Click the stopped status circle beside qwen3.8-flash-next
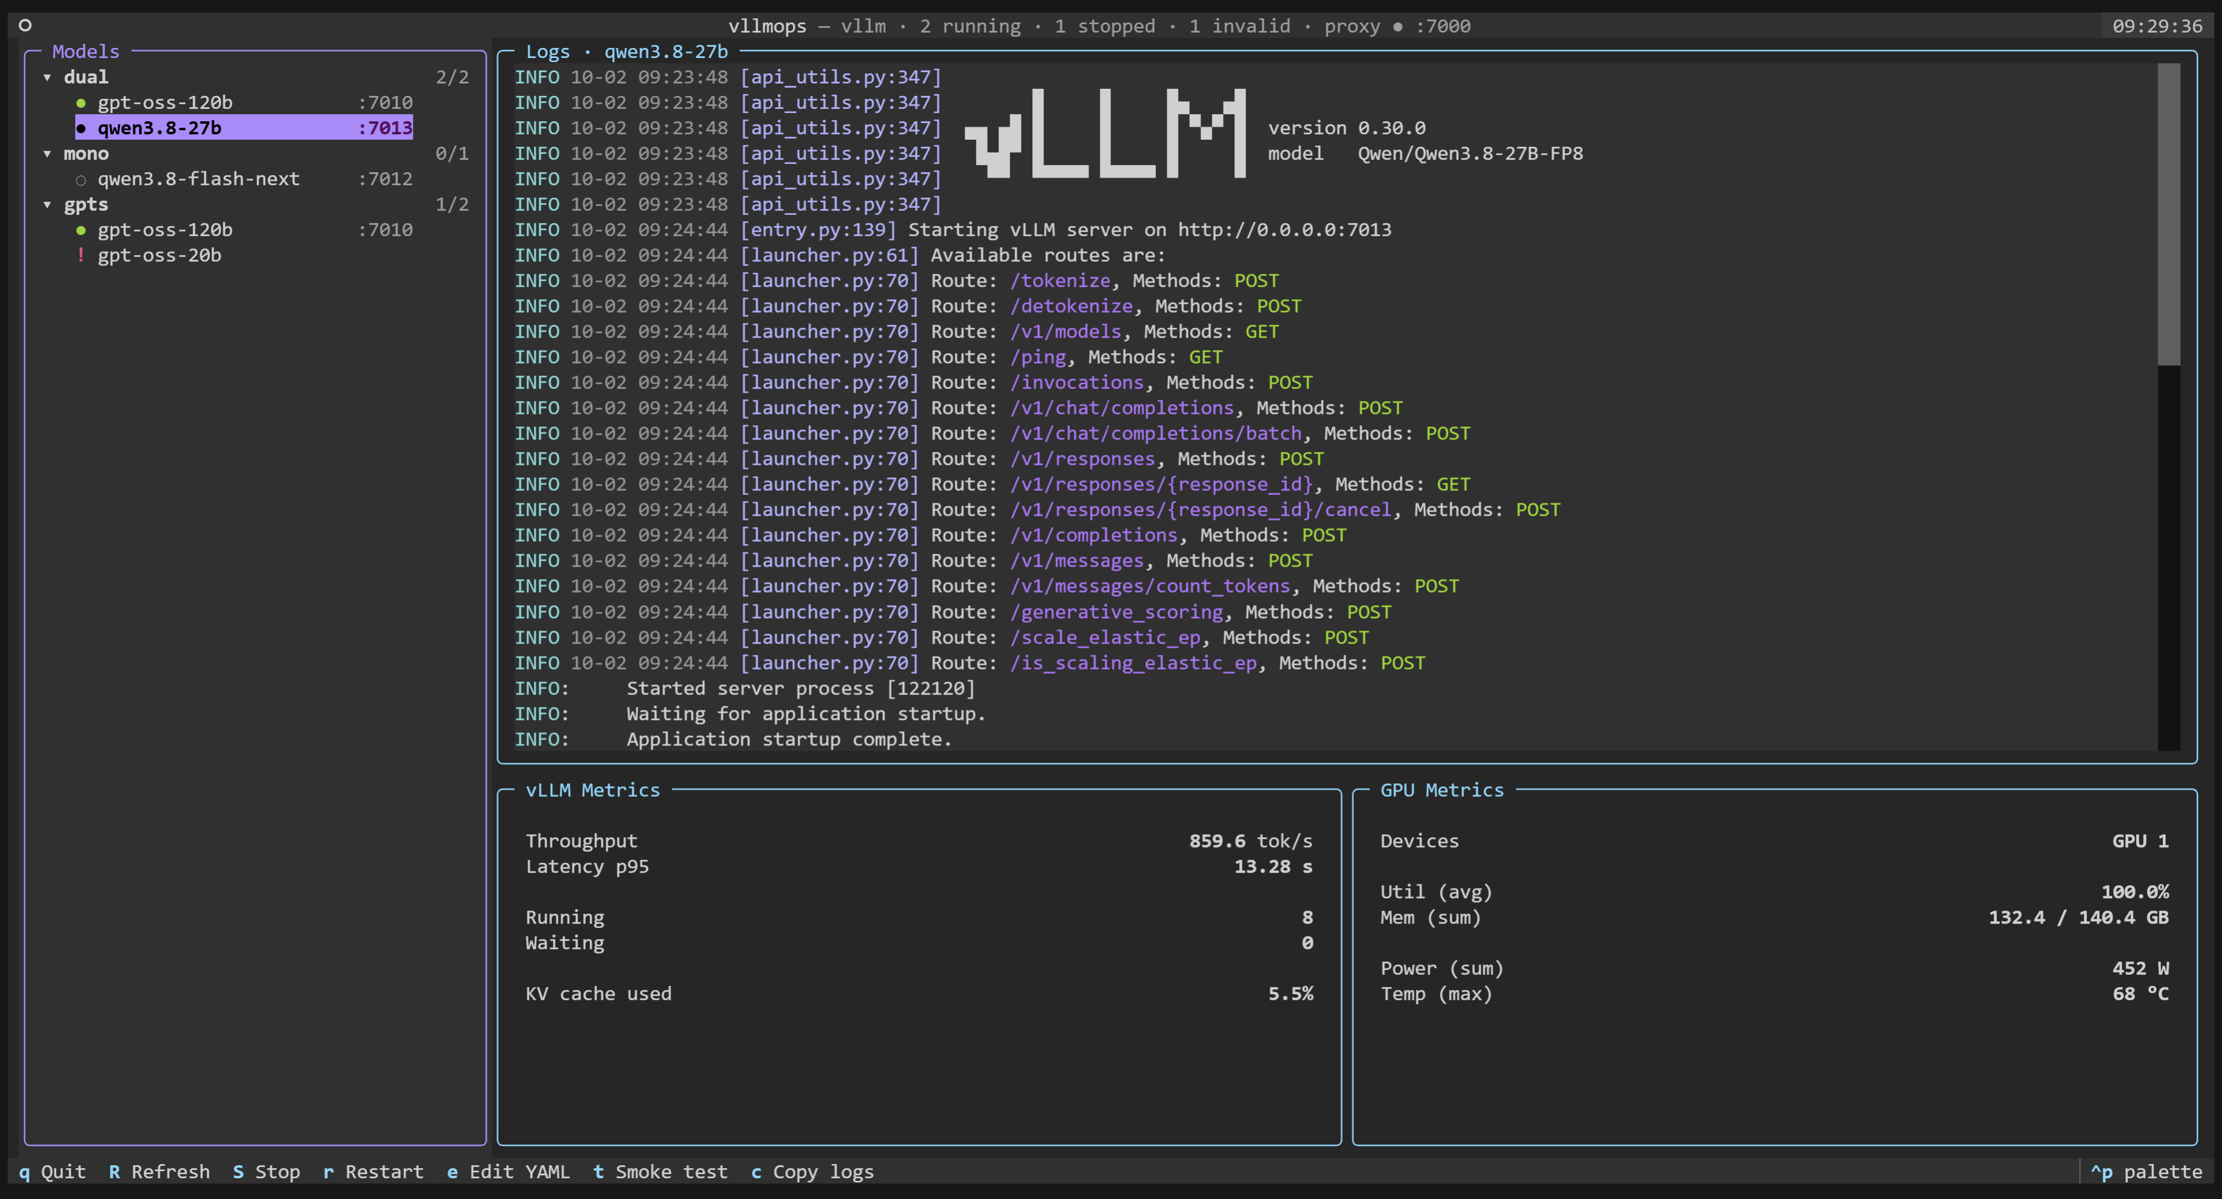 pos(81,180)
